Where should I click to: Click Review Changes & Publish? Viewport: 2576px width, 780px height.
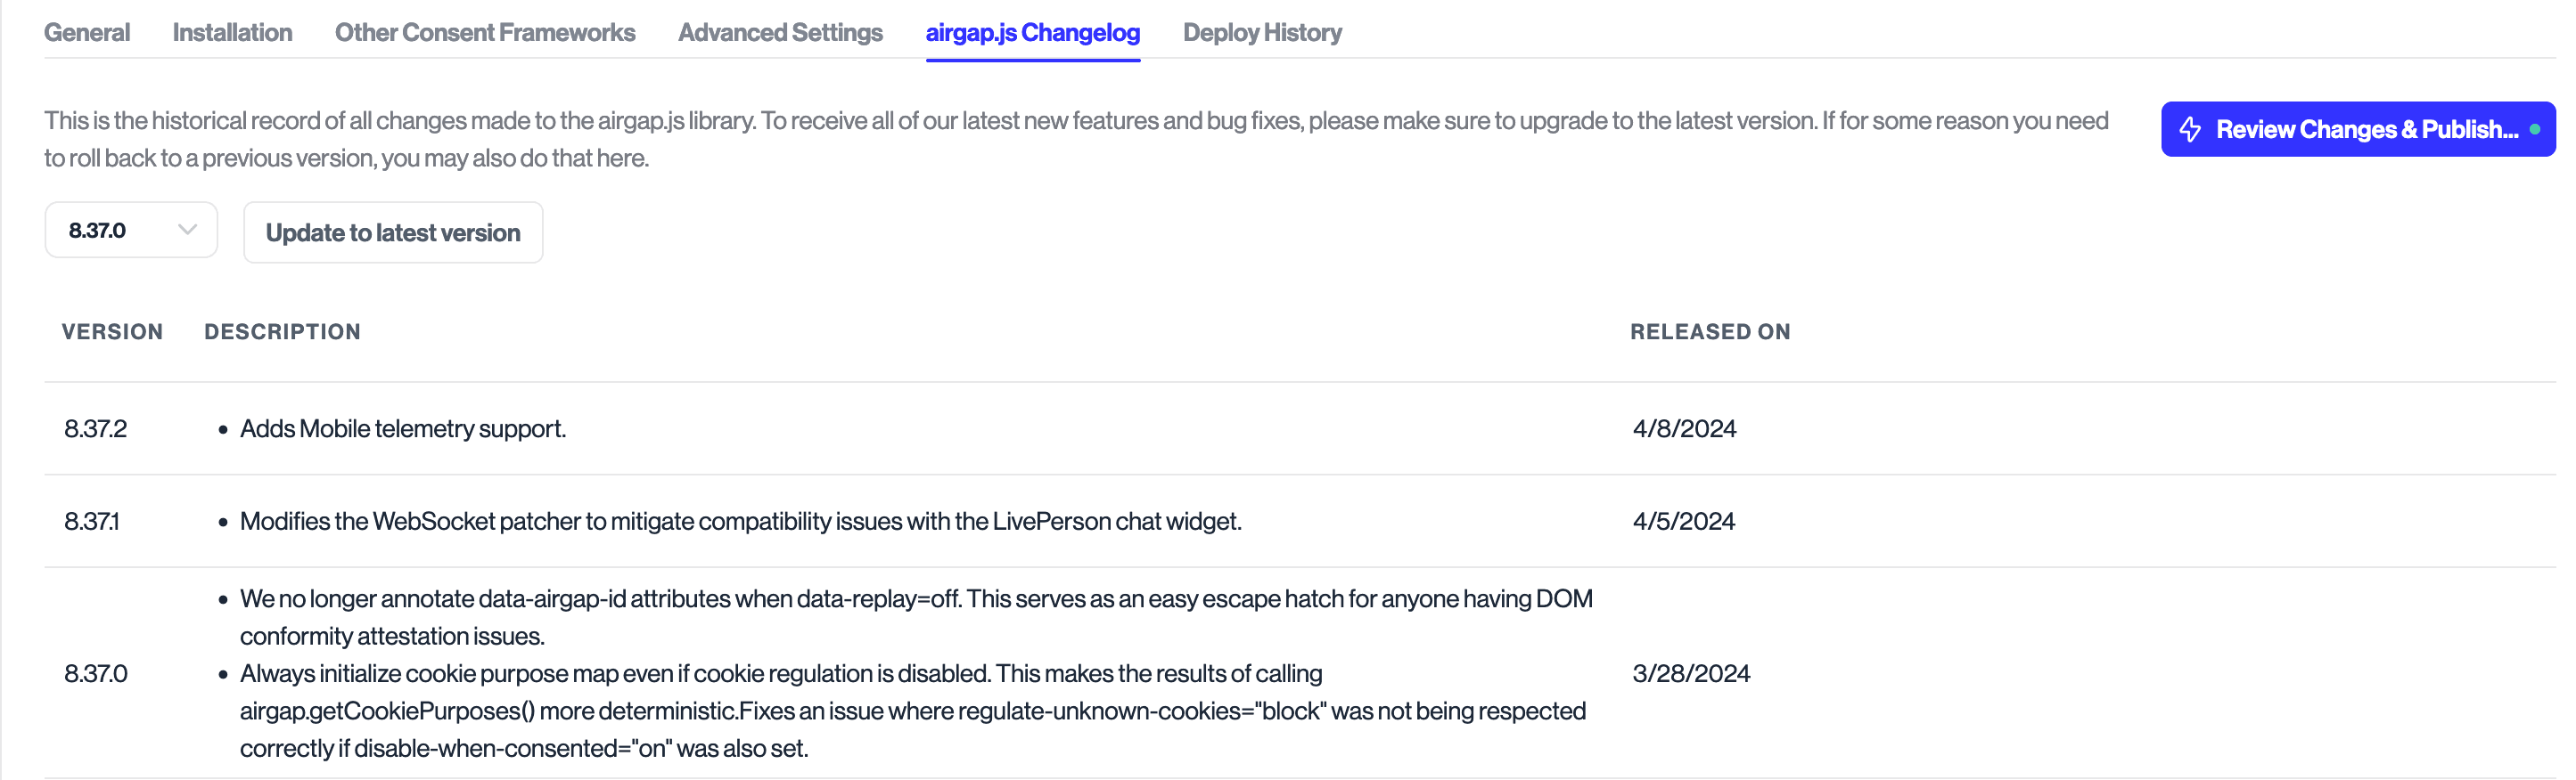click(x=2358, y=129)
